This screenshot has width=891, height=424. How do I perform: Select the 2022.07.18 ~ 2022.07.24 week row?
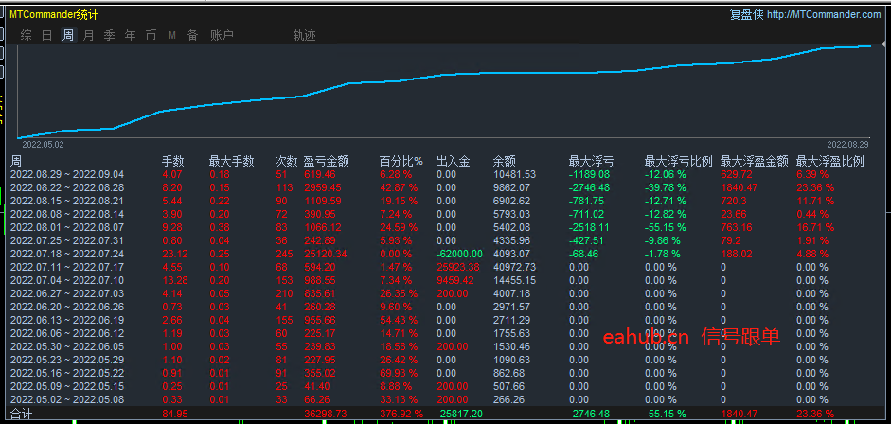(445, 254)
